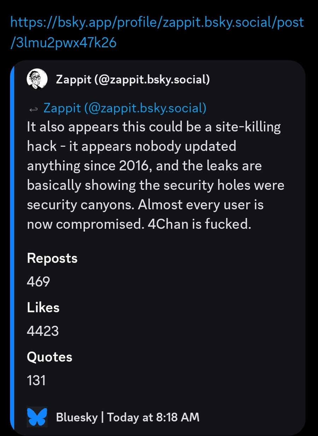
Task: Select the Reposts field heading
Action: coord(52,258)
